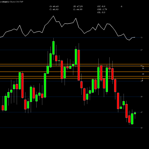
Task: Click the high price text 'H: 47.28'
Action: click(x=78, y=7)
